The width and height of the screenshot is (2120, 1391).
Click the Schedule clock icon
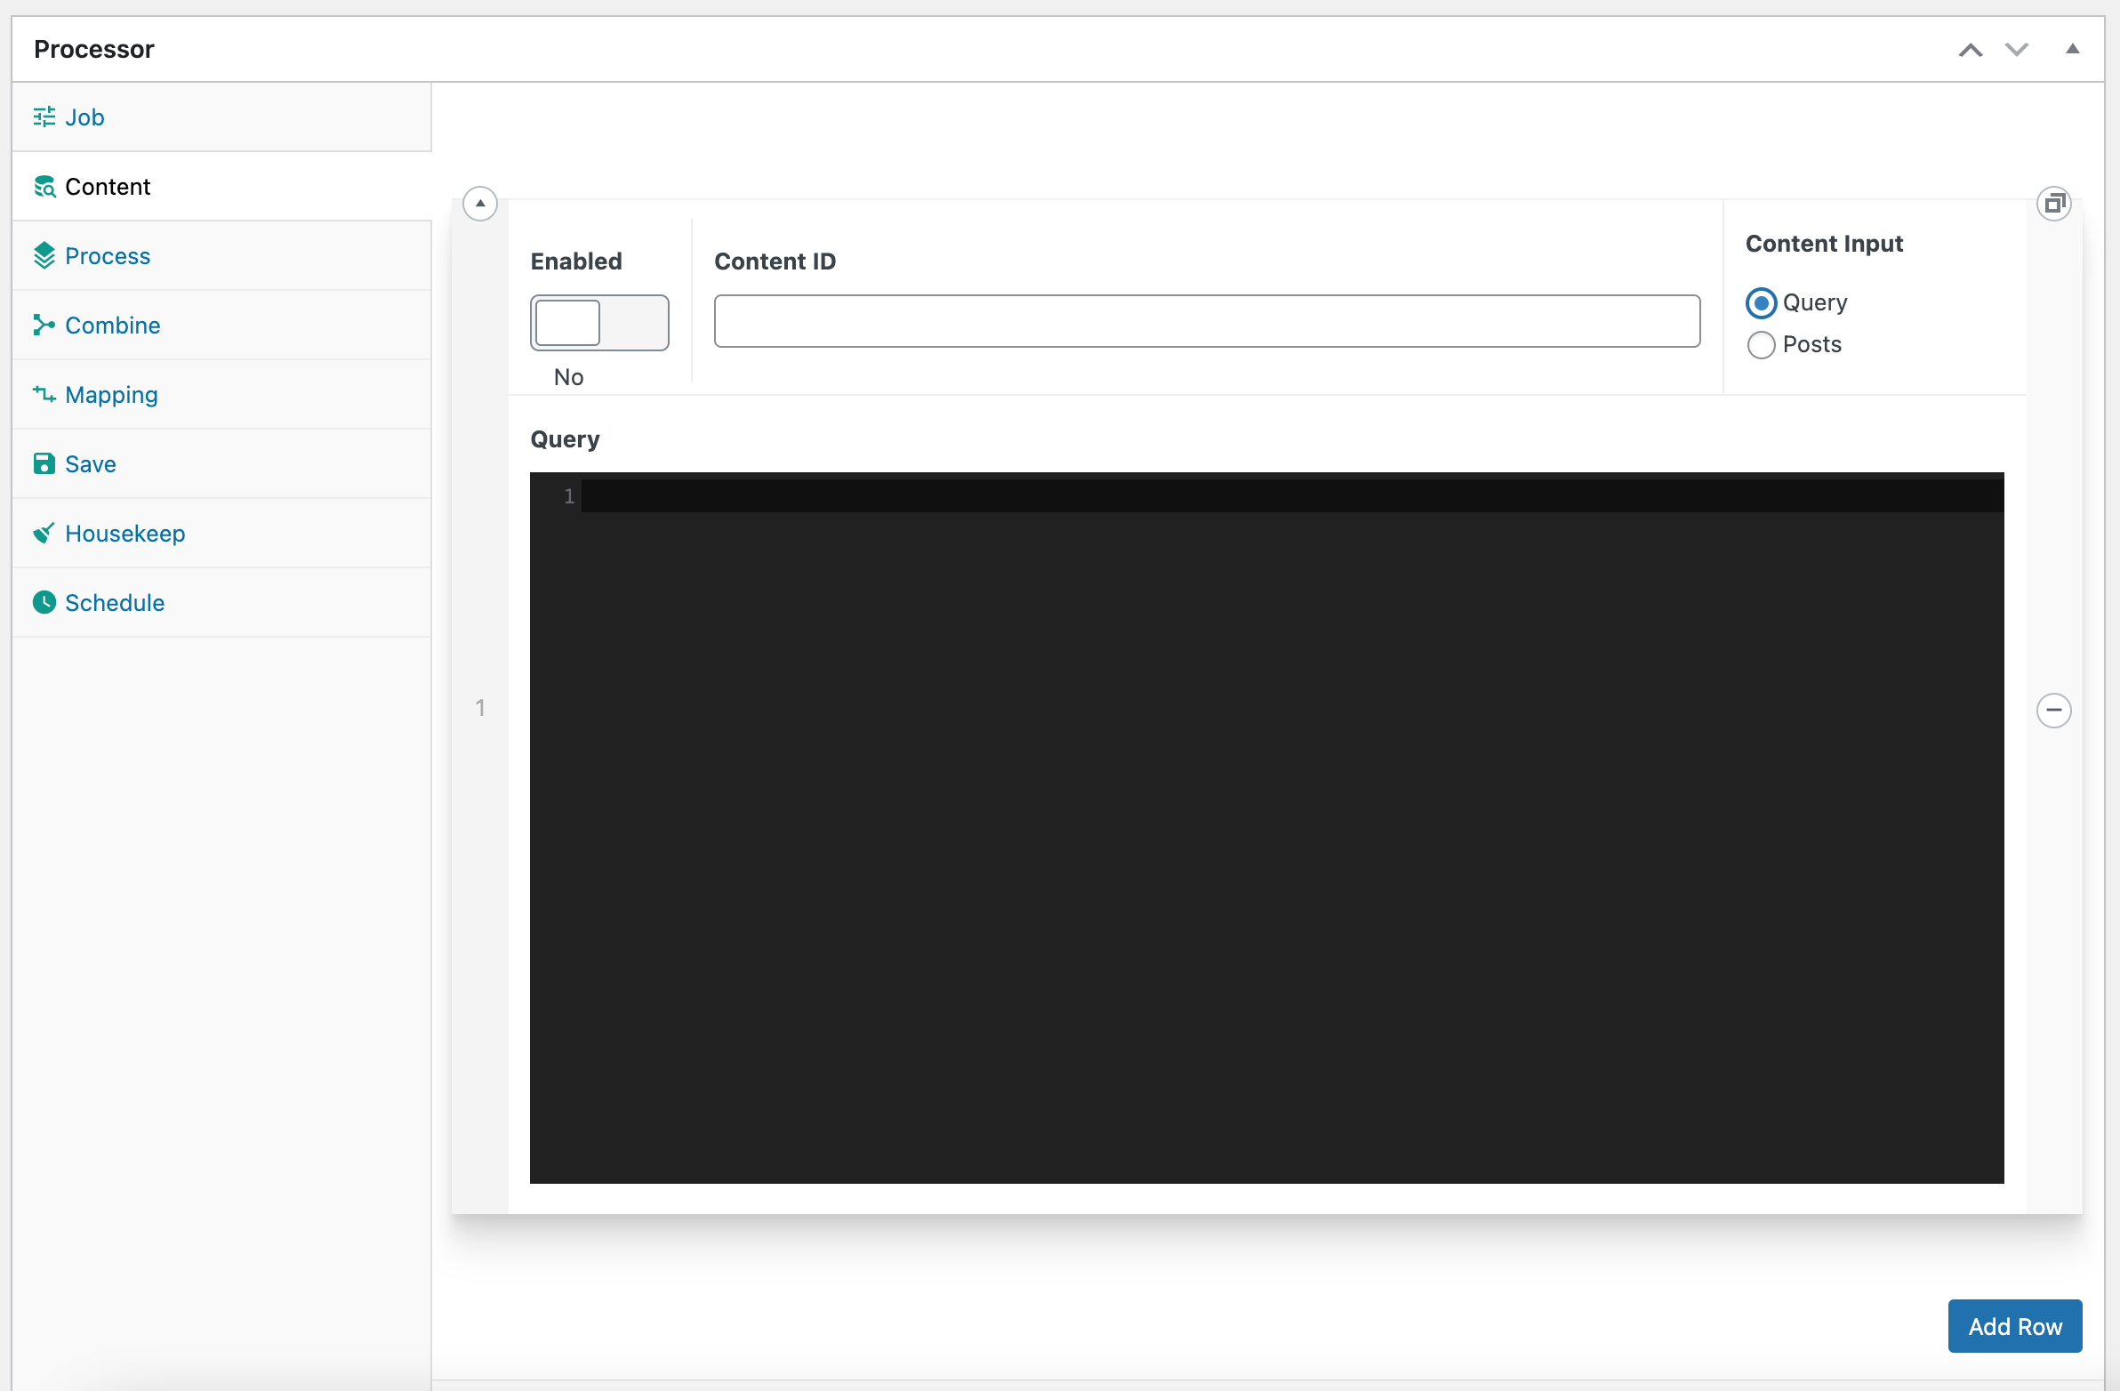click(44, 602)
